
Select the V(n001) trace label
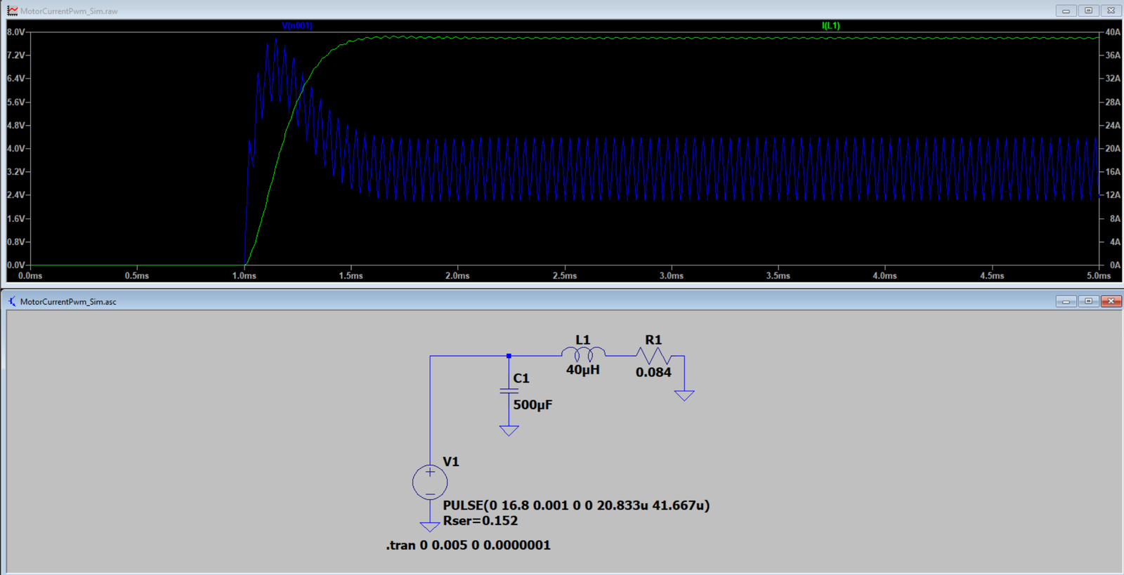297,25
